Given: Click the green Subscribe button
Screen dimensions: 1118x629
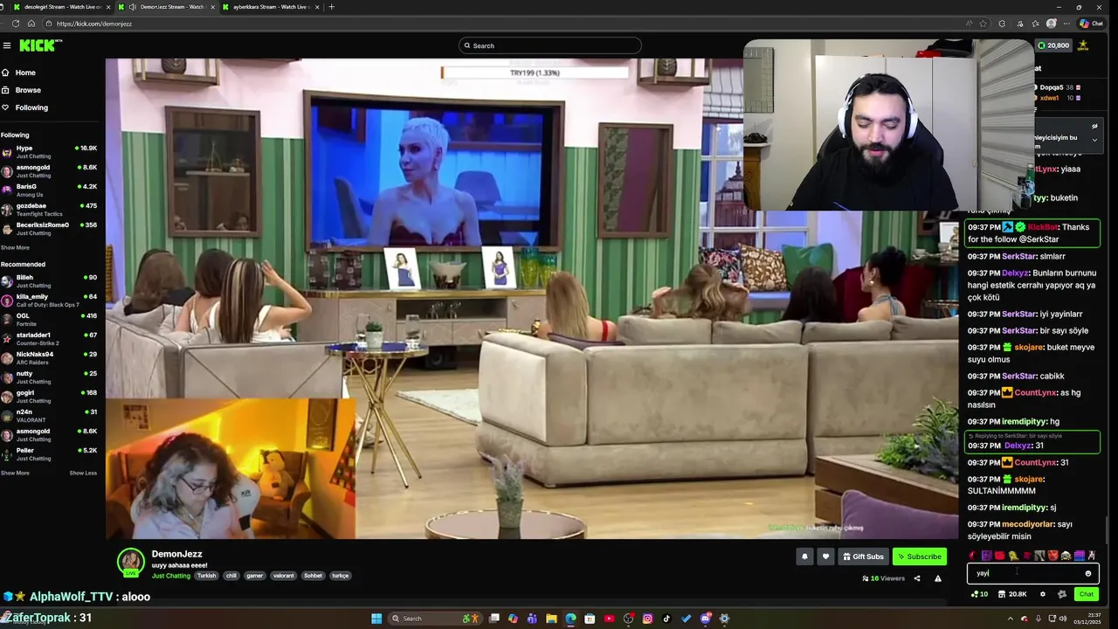Looking at the screenshot, I should (x=920, y=556).
